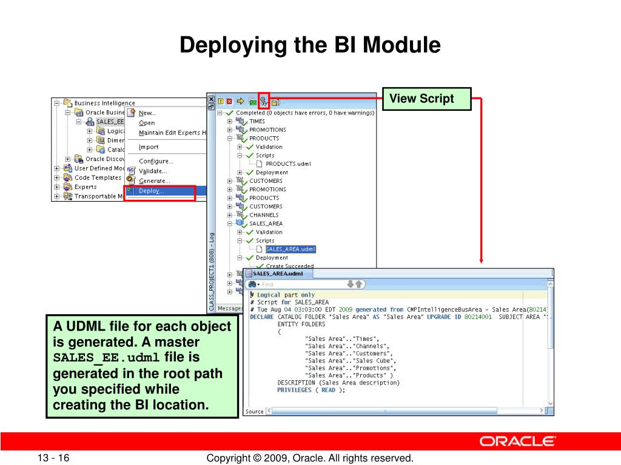Click the User Defined Modules folder icon

coord(68,168)
